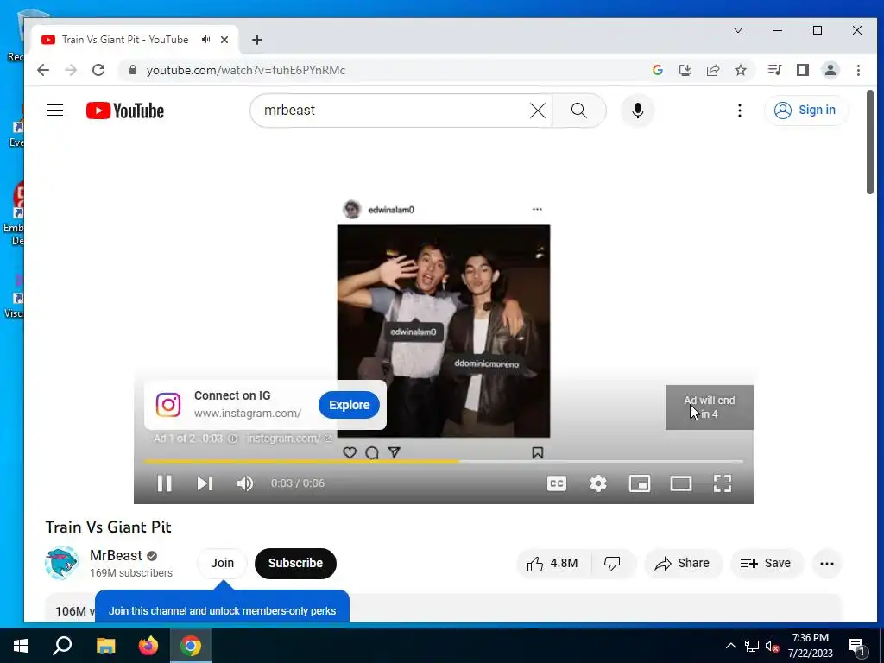Start voice search with microphone

[638, 110]
